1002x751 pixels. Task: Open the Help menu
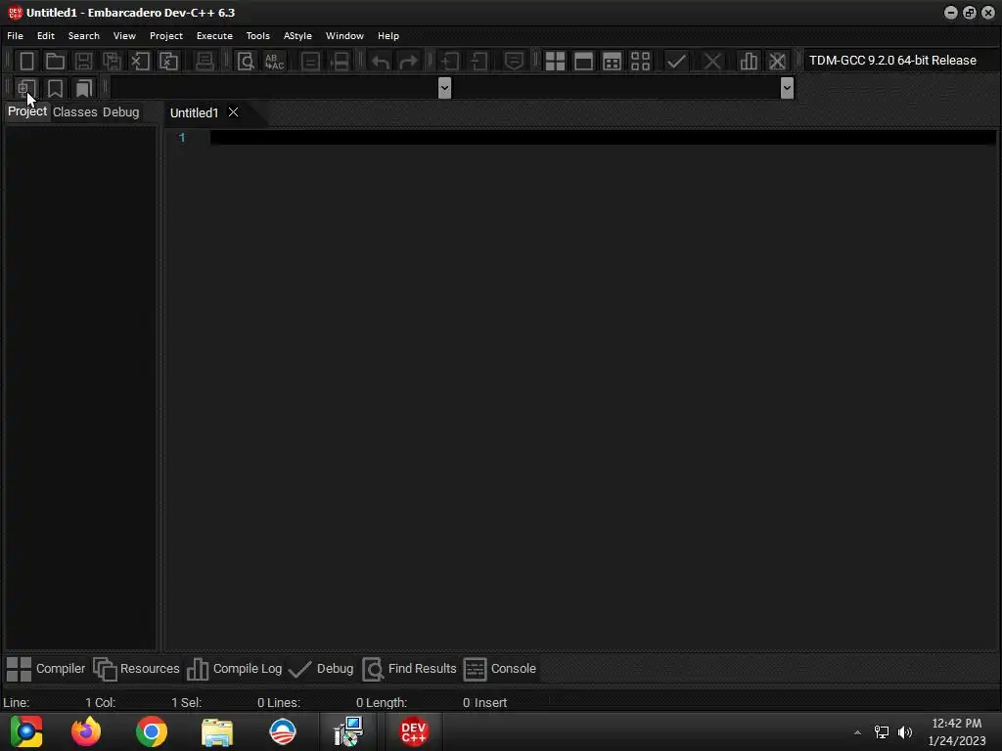[387, 36]
